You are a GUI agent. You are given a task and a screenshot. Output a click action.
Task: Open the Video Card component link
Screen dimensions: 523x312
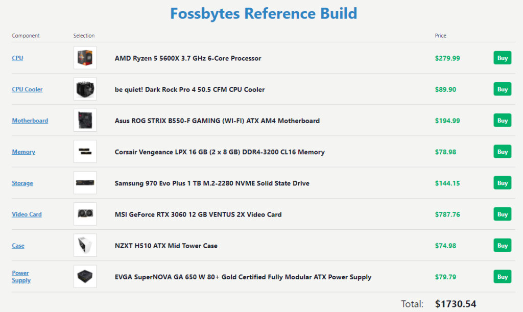pos(27,214)
